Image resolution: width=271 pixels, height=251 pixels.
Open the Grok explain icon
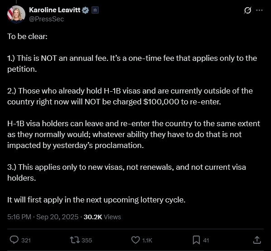(x=247, y=10)
